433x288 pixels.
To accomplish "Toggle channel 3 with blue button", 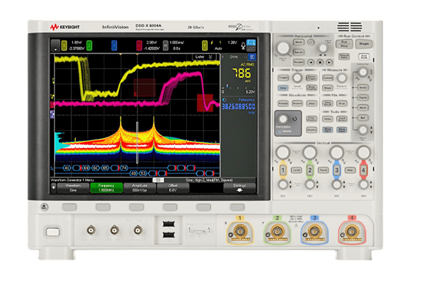I will pos(337,170).
